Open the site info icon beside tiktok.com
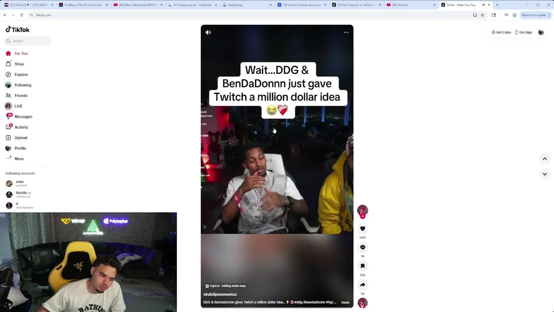The height and width of the screenshot is (312, 554). tap(31, 15)
